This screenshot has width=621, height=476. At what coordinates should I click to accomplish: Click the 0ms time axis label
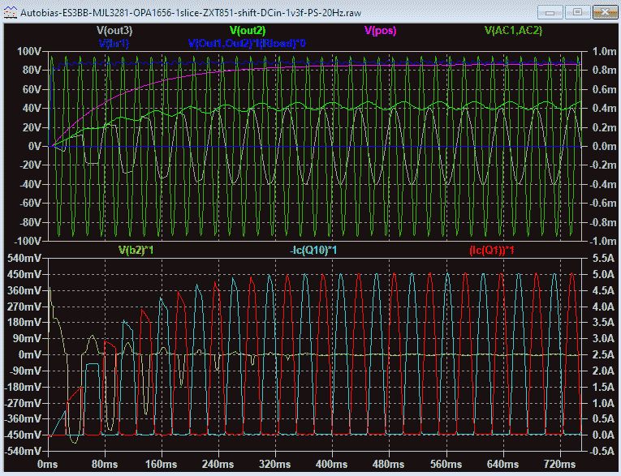[48, 464]
